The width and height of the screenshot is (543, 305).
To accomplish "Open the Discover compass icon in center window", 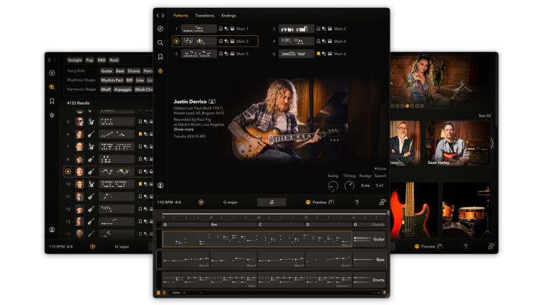I will 160,29.
